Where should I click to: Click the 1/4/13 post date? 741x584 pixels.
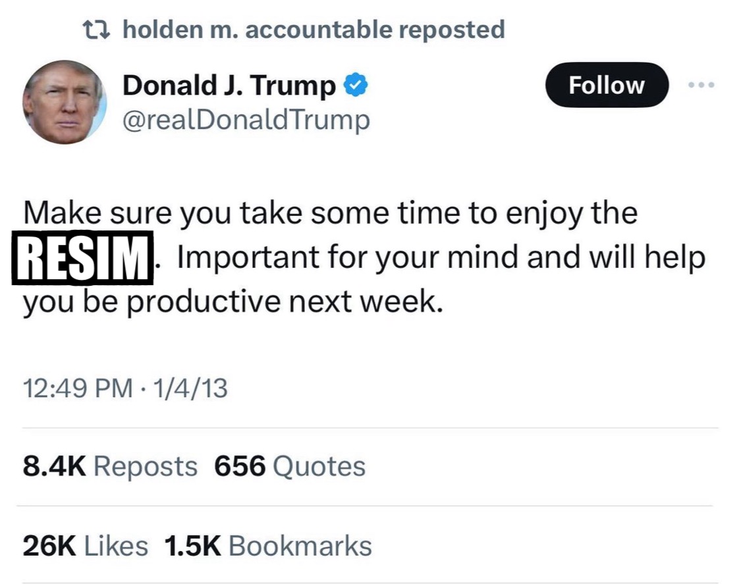coord(190,388)
